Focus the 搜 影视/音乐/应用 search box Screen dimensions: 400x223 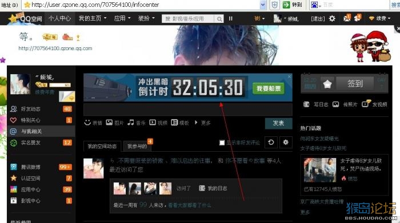[x=188, y=19]
